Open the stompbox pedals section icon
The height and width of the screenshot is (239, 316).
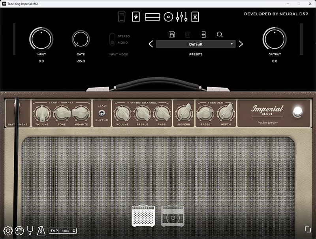click(122, 17)
